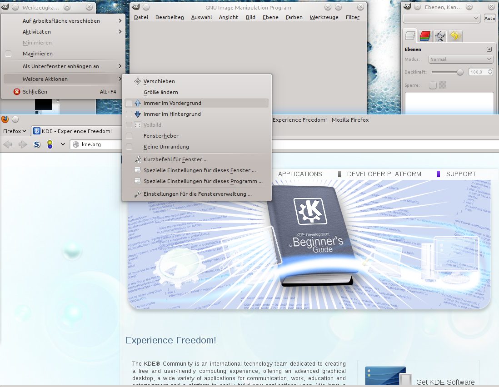Click the KDE favicon on the Firefox tab
The height and width of the screenshot is (387, 499).
[37, 131]
